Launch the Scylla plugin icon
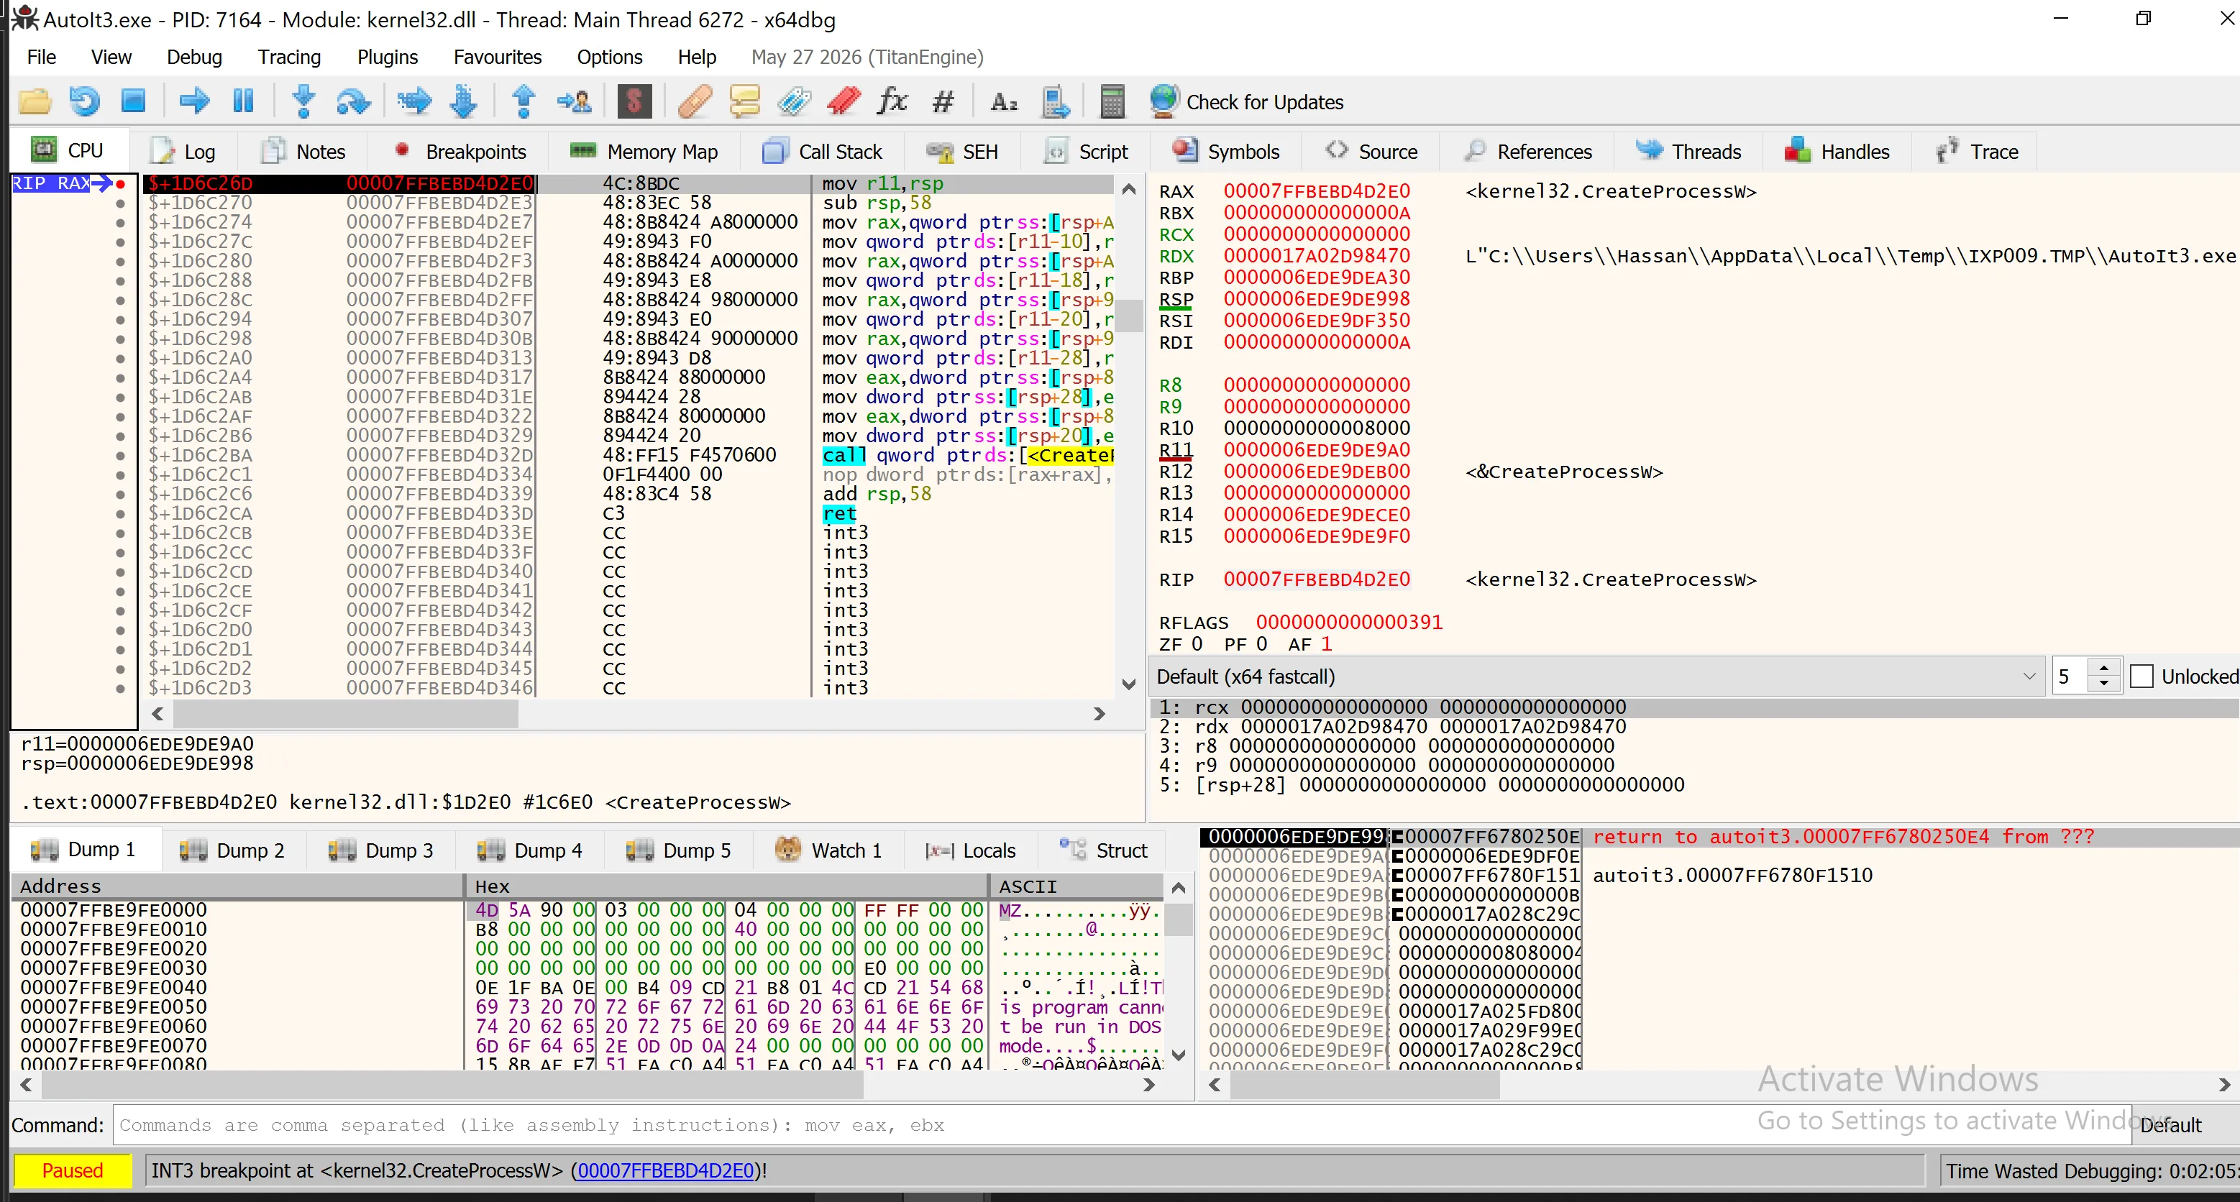The width and height of the screenshot is (2240, 1202). [x=635, y=101]
